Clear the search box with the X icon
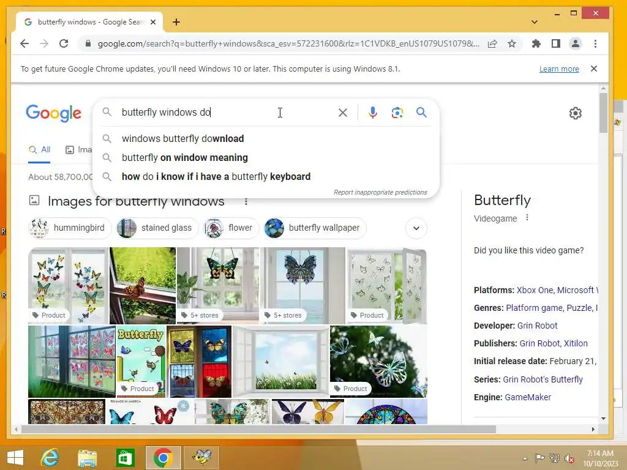This screenshot has width=627, height=470. pos(343,113)
